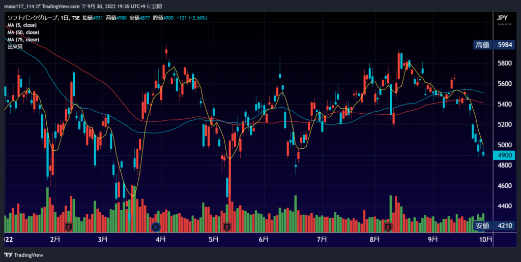Select the MA (50, close) indicator legend
This screenshot has height=262, width=521.
[23, 32]
